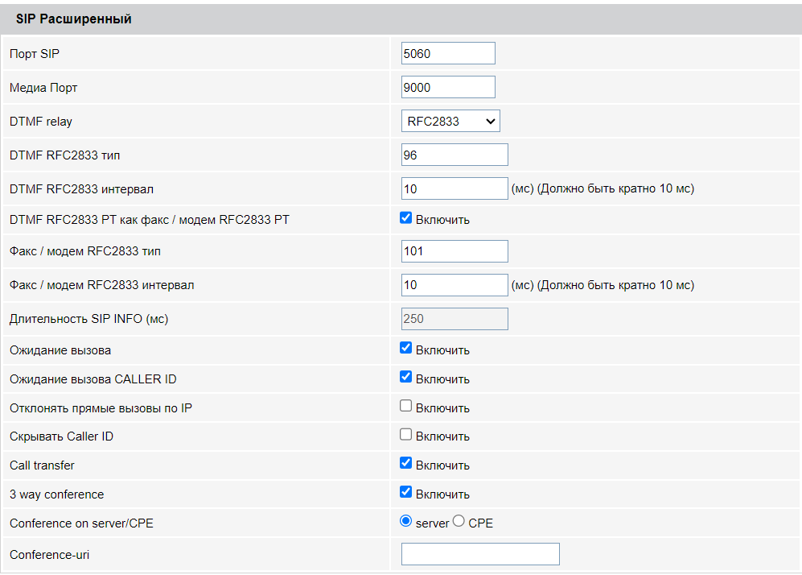
Task: Click the DTMF RFC2833 интервал field
Action: pyautogui.click(x=454, y=188)
